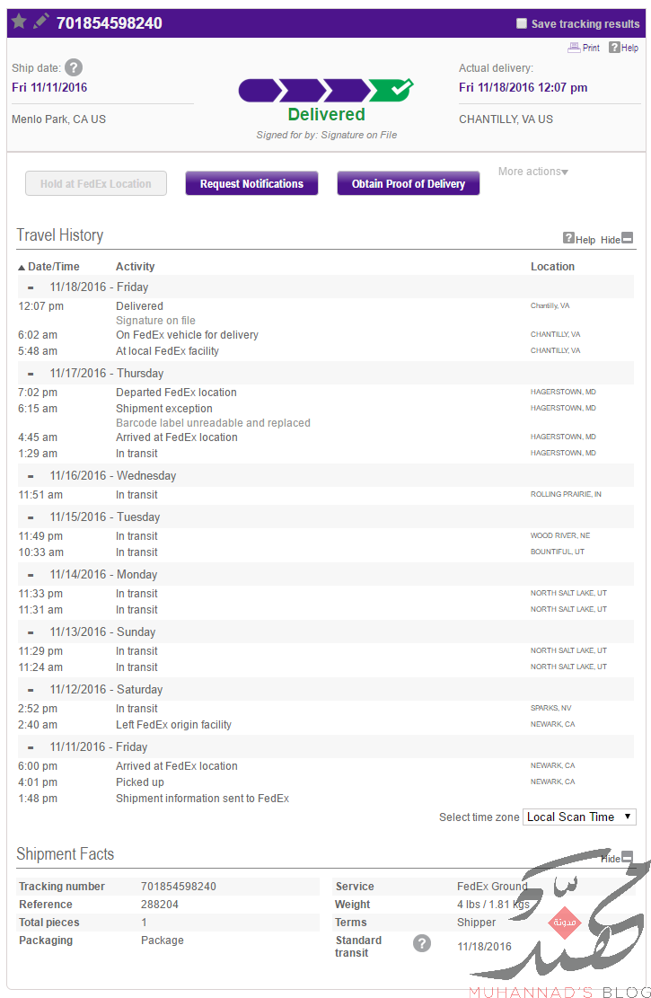Open Help via top question mark icon
Screen dimensions: 651x998
(x=614, y=47)
